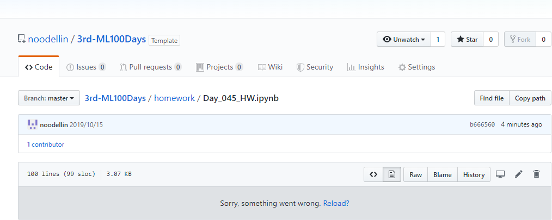The image size is (552, 220).
Task: Show rendered view with the document icon
Action: tap(392, 175)
